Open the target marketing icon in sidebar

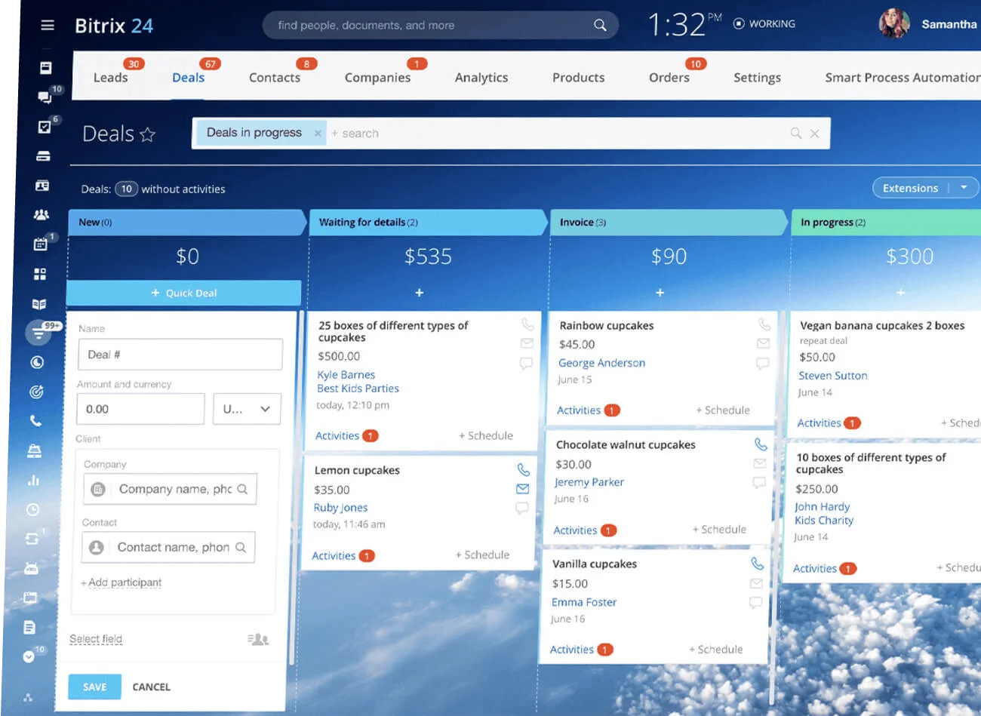(36, 392)
